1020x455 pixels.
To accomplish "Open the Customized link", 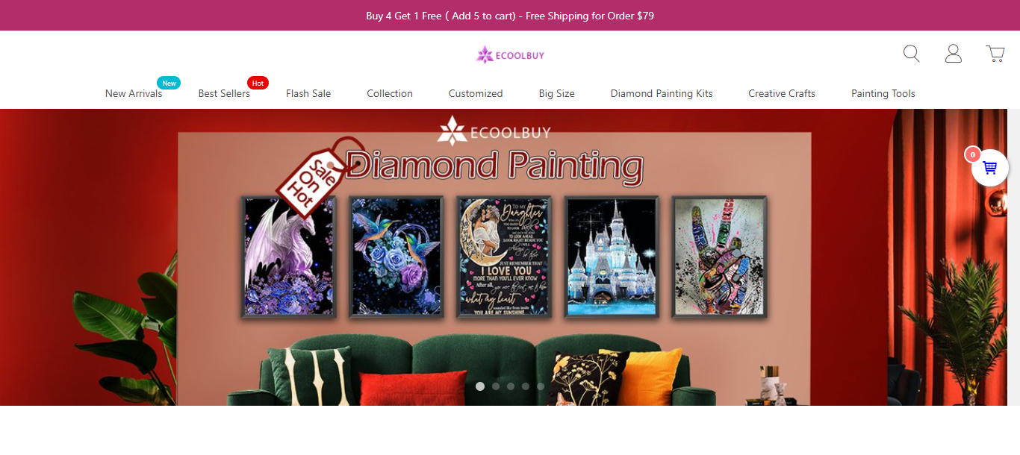I will 476,93.
